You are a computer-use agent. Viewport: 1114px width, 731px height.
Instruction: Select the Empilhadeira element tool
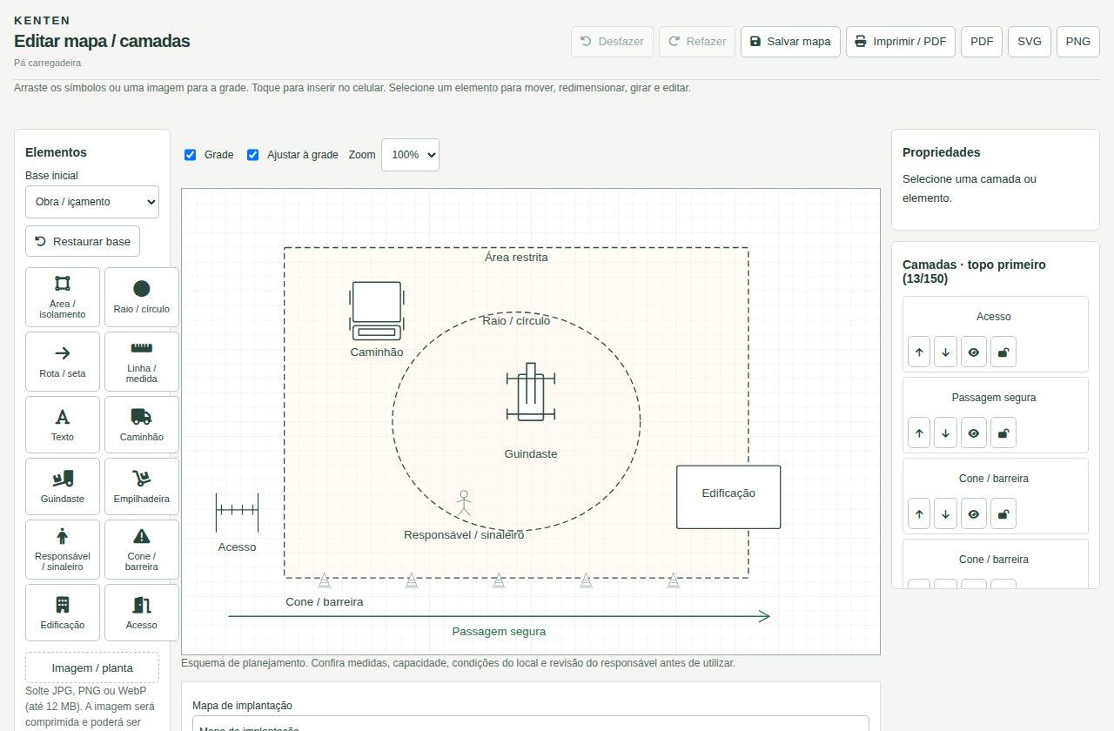click(x=142, y=486)
